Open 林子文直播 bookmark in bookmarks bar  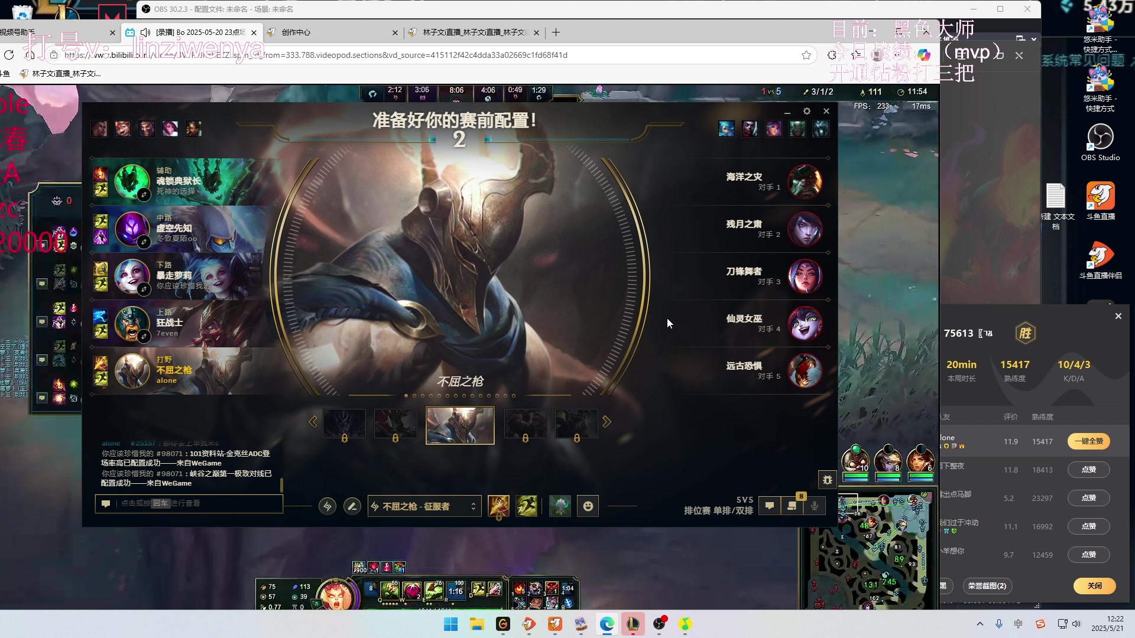point(60,74)
